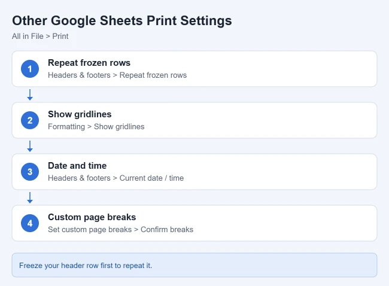Click the 'All in File > Print' subtitle
The image size is (389, 286).
40,36
